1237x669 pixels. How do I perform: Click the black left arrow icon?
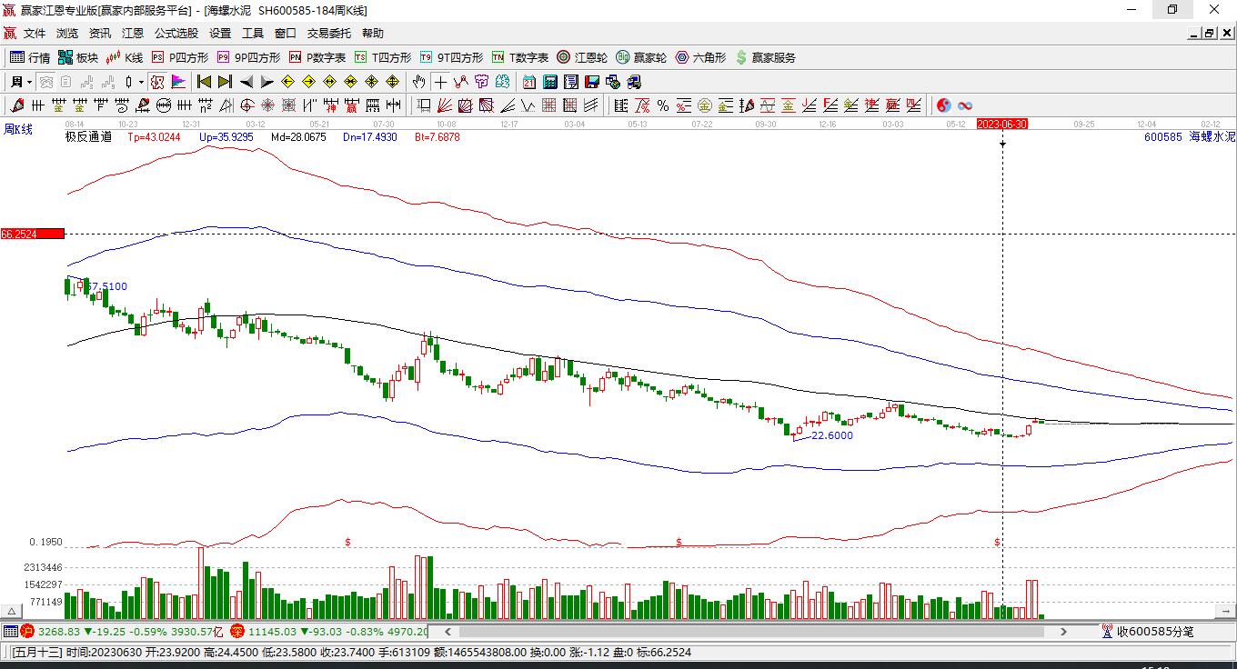(x=246, y=82)
